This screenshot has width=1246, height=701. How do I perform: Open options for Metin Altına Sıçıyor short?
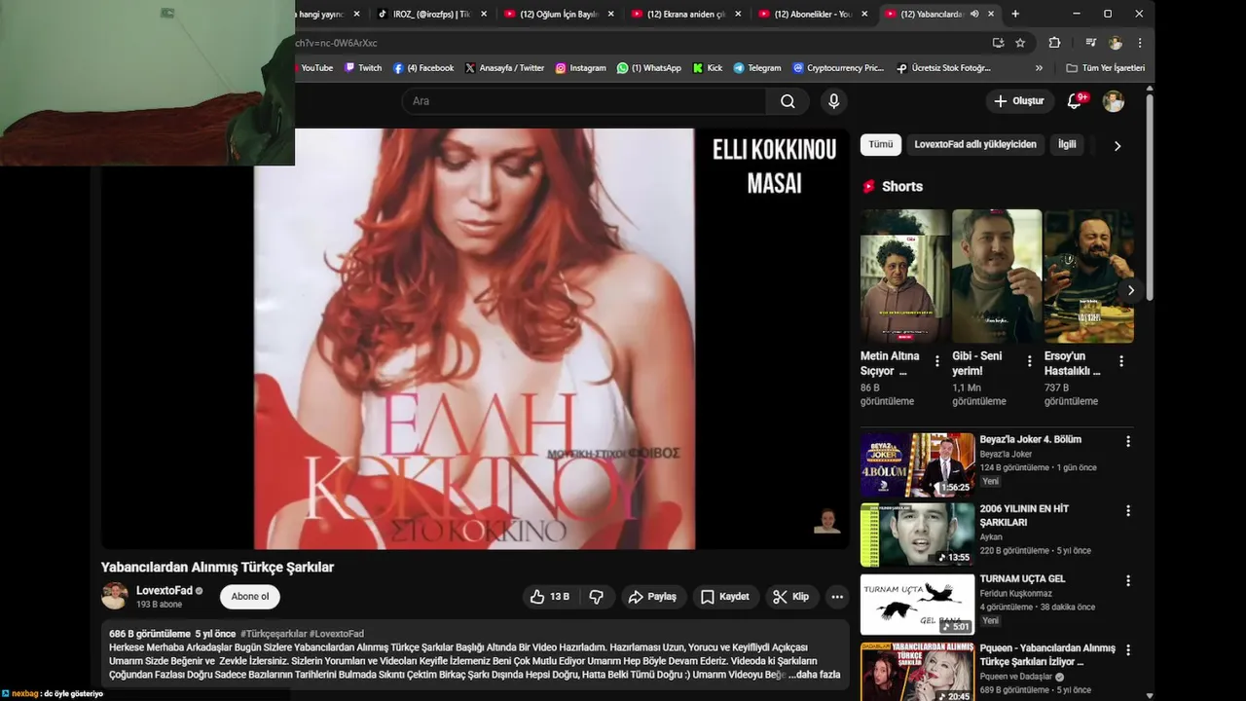click(937, 361)
